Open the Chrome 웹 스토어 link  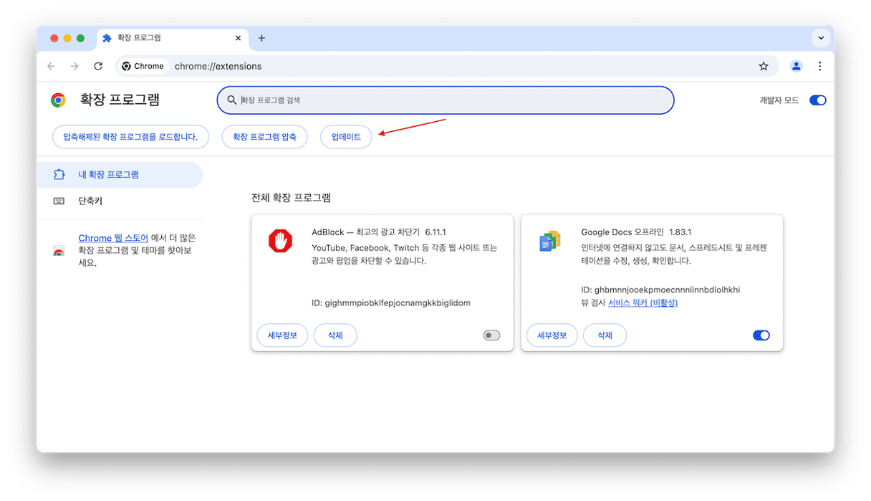point(113,238)
